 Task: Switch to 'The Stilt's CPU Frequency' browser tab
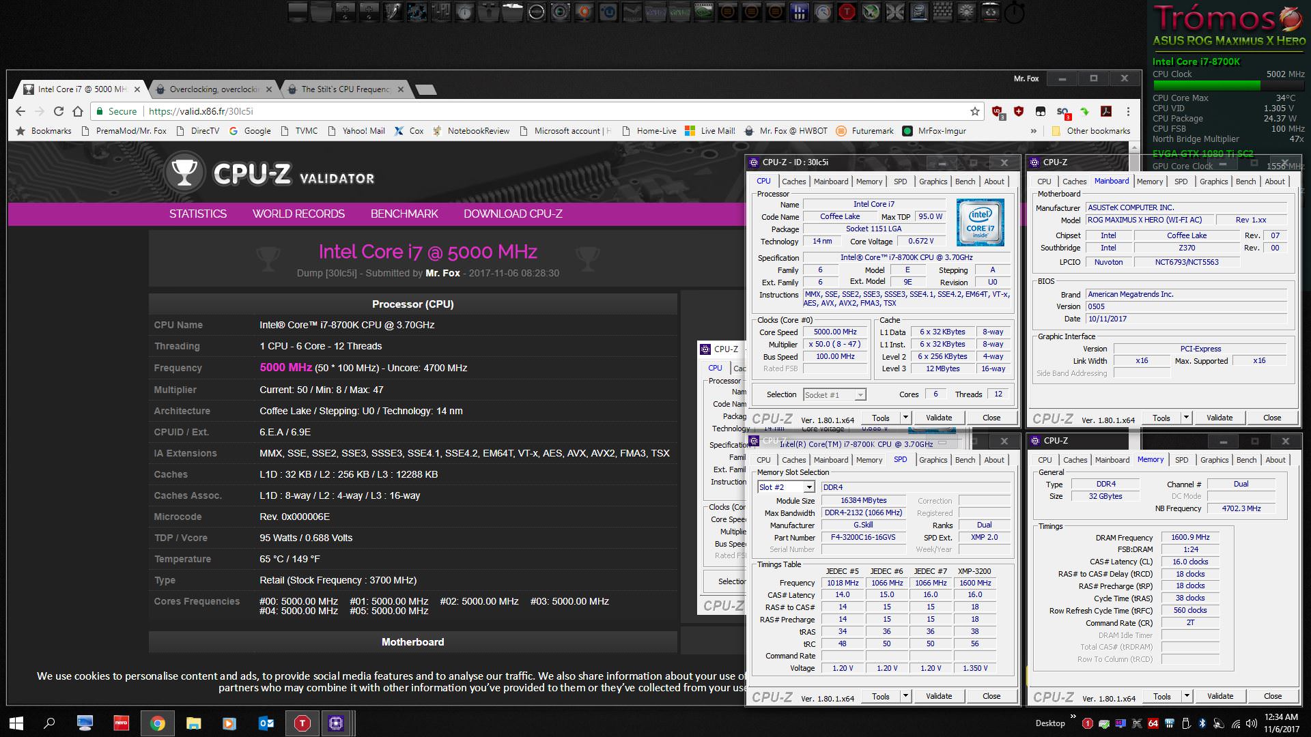point(346,89)
